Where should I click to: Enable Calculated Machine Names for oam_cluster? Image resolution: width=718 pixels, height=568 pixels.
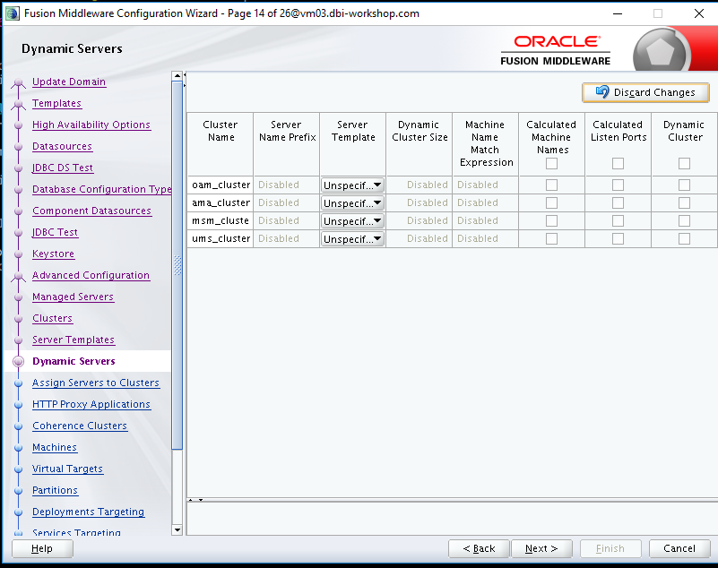point(552,185)
